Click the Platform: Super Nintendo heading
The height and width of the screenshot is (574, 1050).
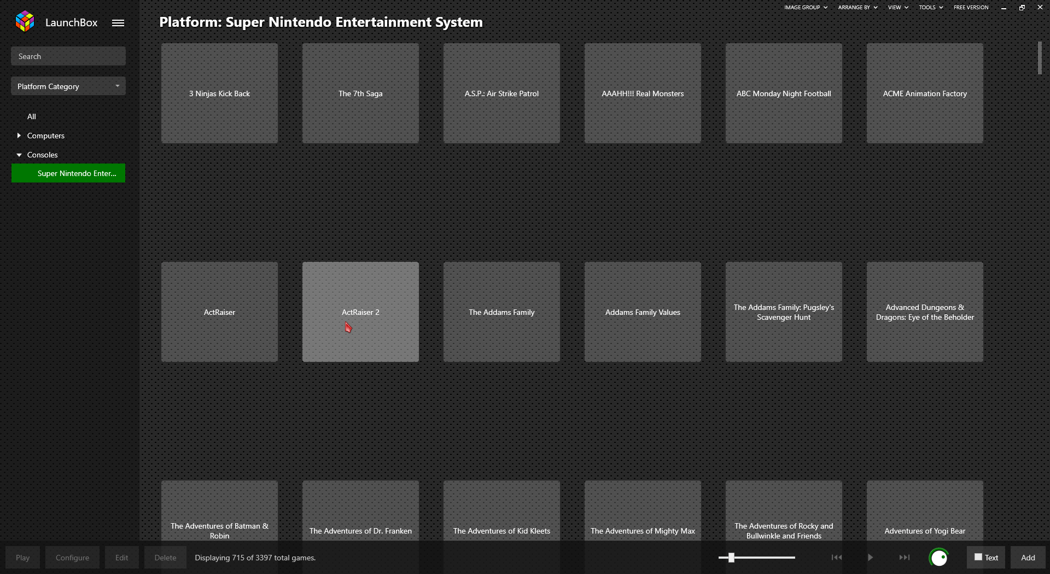[321, 22]
